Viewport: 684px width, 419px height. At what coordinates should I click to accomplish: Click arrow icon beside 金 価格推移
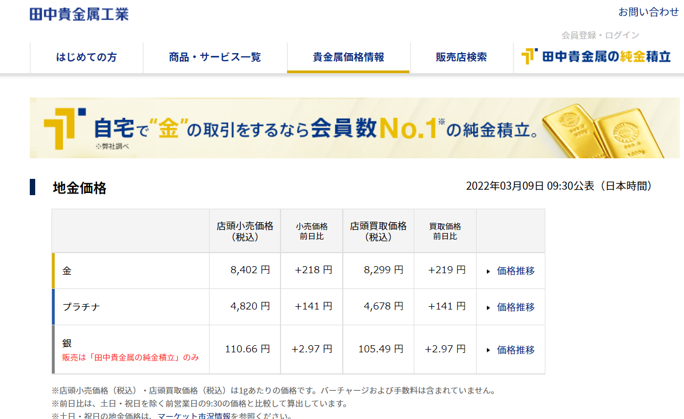click(488, 271)
